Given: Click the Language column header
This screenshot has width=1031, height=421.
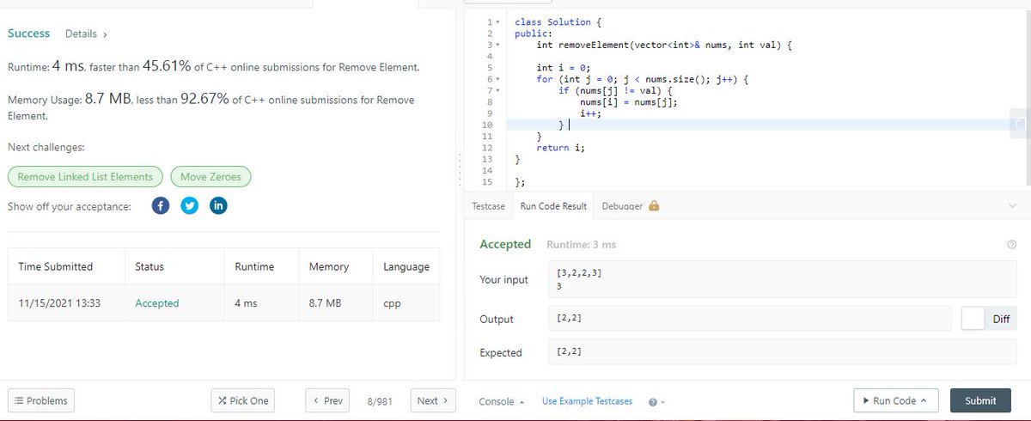Looking at the screenshot, I should tap(406, 266).
